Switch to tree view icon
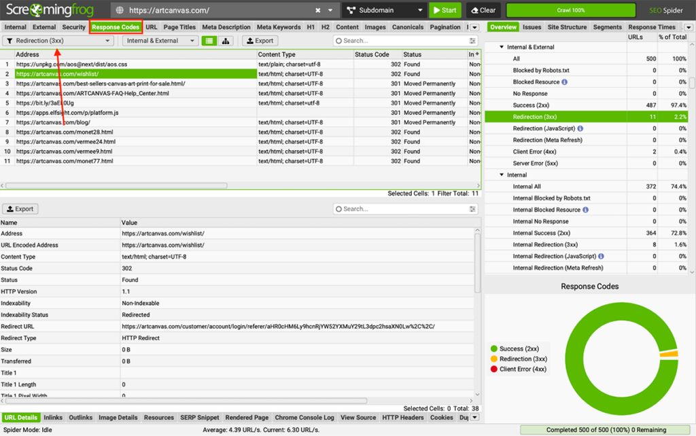Screen dimensions: 696x436 [x=226, y=41]
